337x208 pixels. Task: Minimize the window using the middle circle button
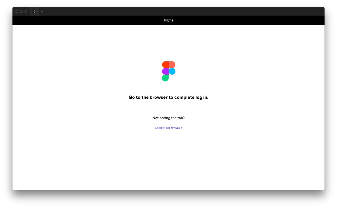coord(21,11)
